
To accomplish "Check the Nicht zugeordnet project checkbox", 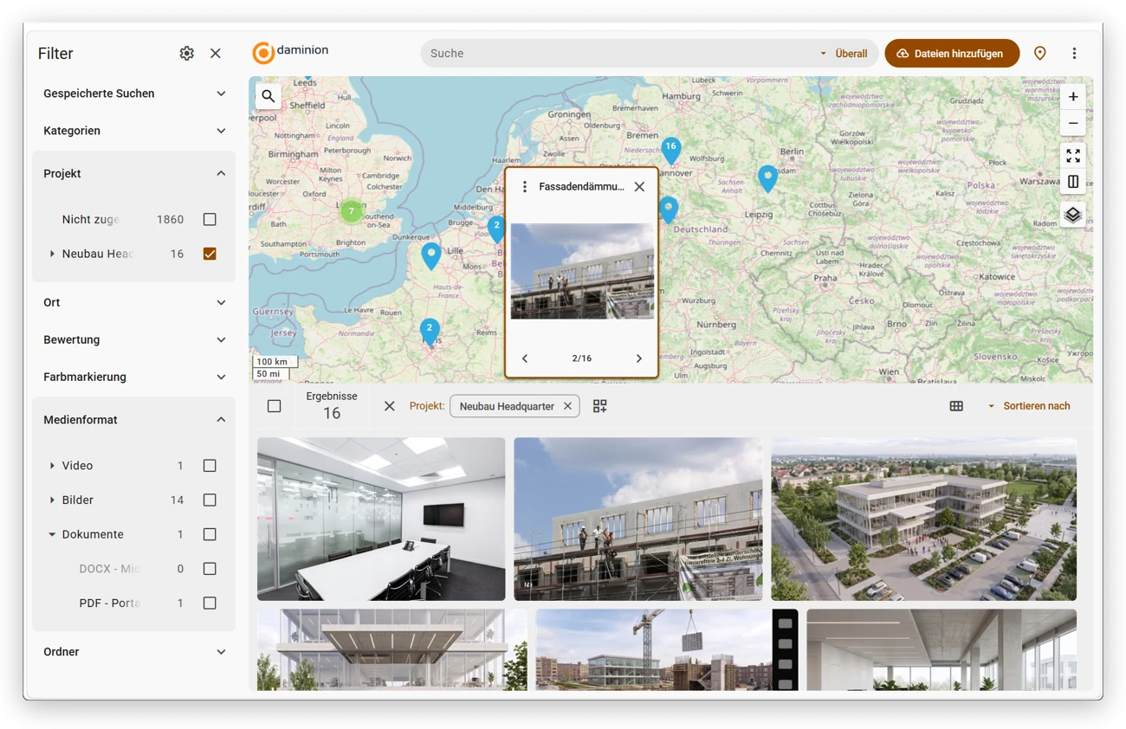I will click(x=210, y=220).
